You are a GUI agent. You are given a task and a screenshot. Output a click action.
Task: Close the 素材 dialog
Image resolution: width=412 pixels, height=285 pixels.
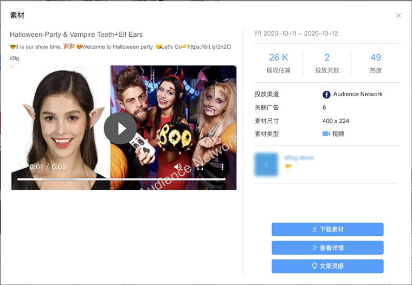coord(398,16)
